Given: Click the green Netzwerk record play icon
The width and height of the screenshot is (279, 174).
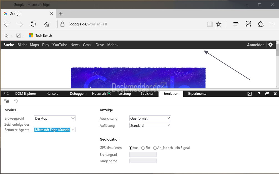Looking at the screenshot, I should (x=109, y=93).
